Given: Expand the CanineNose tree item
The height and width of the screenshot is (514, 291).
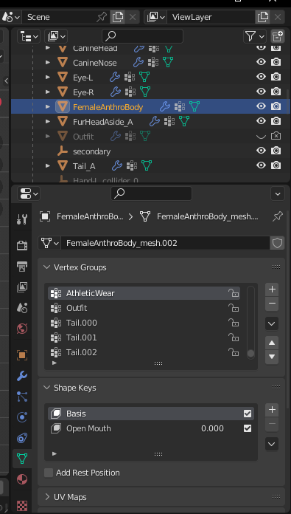Looking at the screenshot, I should click(48, 62).
